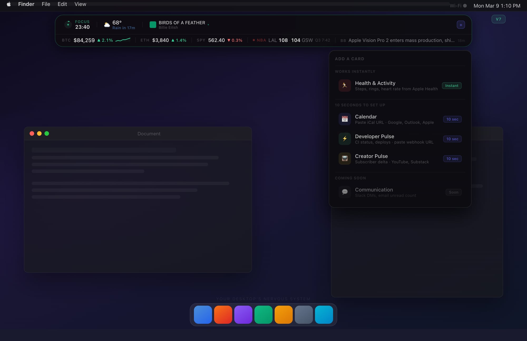
Task: Open the Apple Vision Pro news headline
Action: pos(401,40)
